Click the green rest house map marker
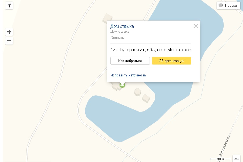 pyautogui.click(x=122, y=85)
